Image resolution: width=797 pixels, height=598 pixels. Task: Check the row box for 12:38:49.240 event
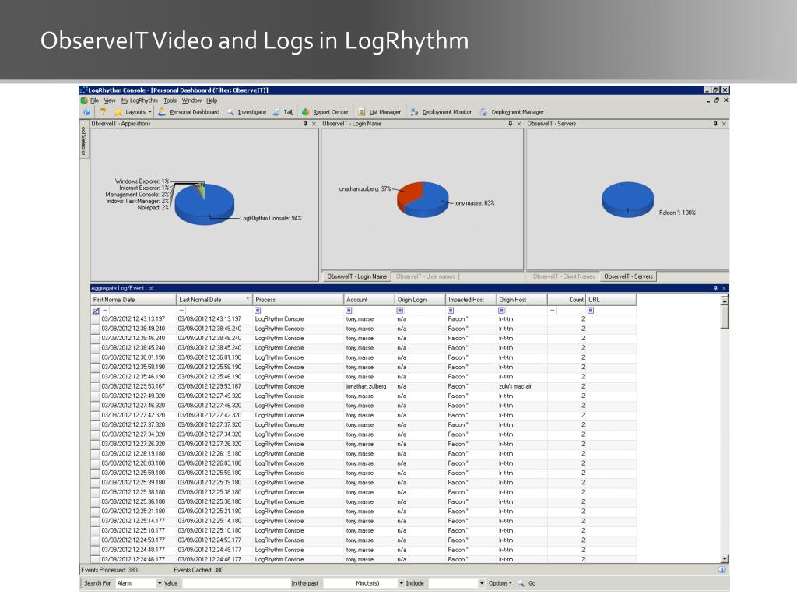click(95, 329)
